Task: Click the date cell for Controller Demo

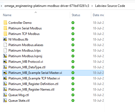Action: click(98, 23)
